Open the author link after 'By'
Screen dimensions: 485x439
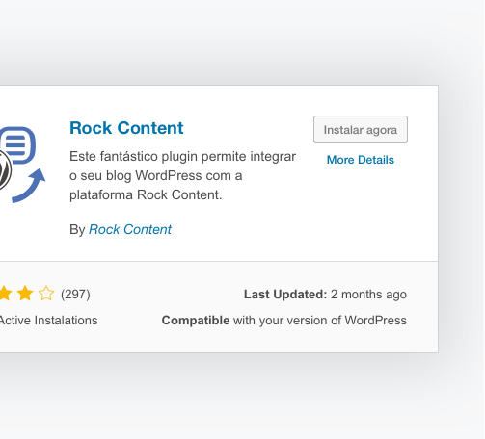(x=130, y=229)
